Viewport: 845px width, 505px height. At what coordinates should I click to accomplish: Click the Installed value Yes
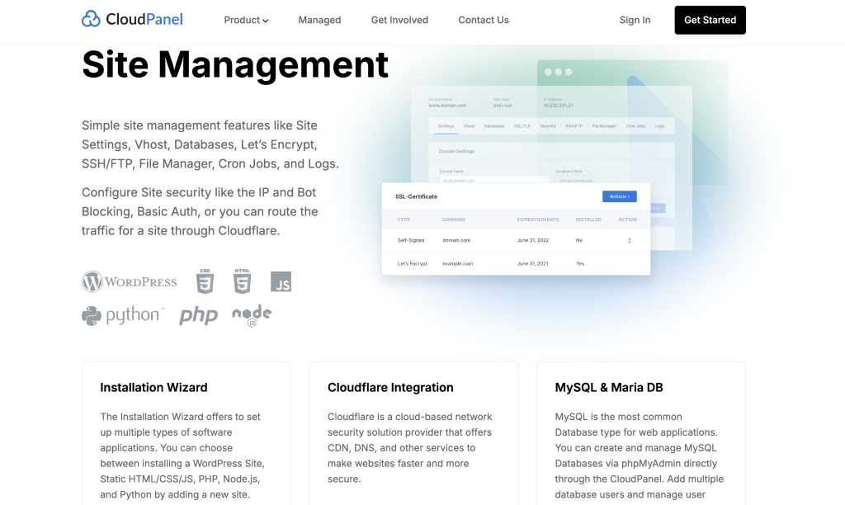580,263
